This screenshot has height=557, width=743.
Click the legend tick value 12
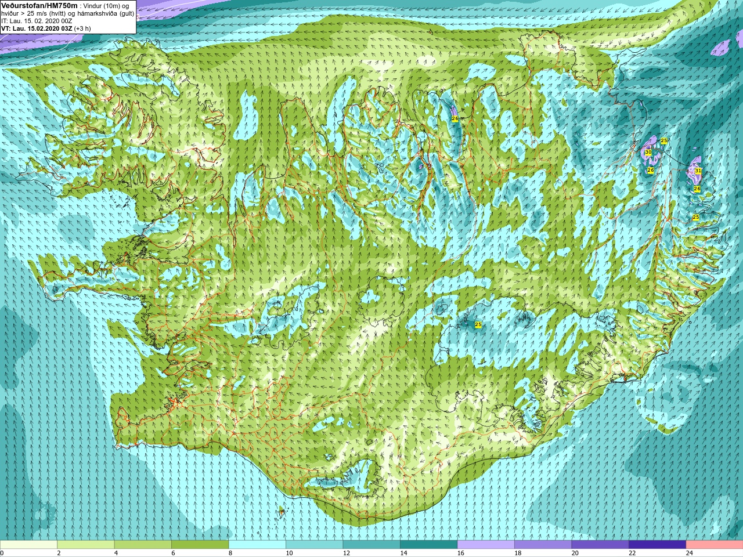346,553
